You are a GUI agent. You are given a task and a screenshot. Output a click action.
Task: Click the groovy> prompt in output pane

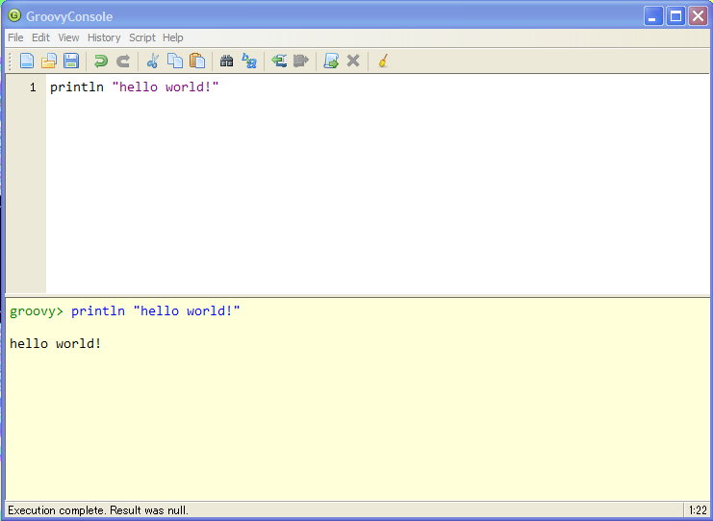click(x=37, y=311)
